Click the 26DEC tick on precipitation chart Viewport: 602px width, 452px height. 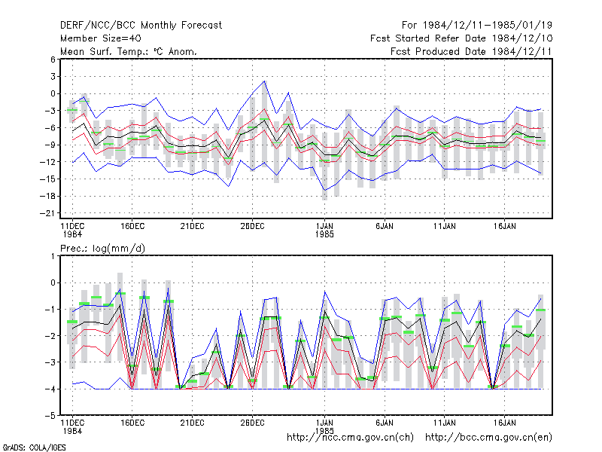pyautogui.click(x=252, y=423)
